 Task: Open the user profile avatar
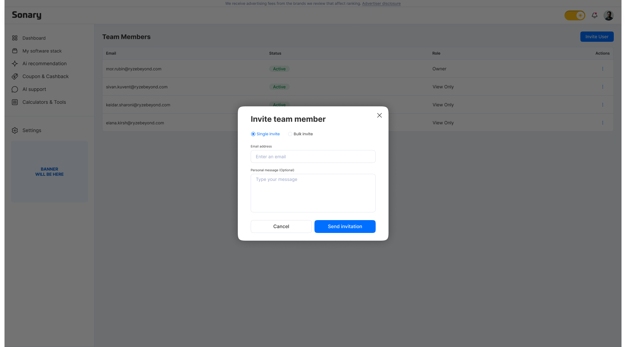pyautogui.click(x=608, y=15)
